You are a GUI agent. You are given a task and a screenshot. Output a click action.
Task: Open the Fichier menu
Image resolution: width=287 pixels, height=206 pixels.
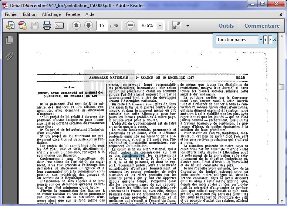click(11, 14)
